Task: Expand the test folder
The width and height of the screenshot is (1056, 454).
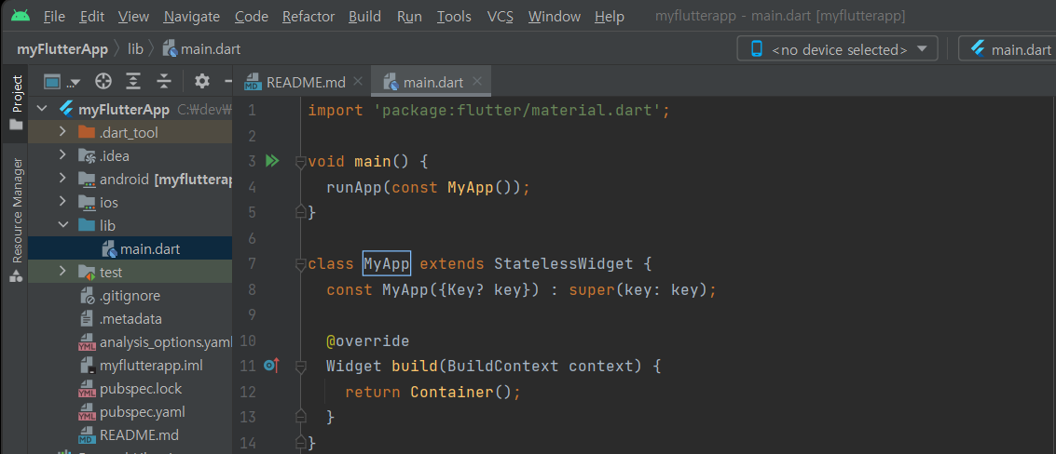Action: pyautogui.click(x=62, y=272)
